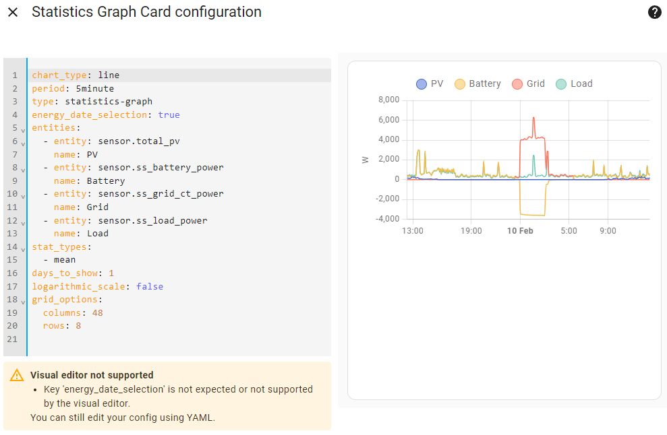Viewport: 667px width, 435px height.
Task: Click line number 1 in the gutter
Action: pyautogui.click(x=15, y=75)
